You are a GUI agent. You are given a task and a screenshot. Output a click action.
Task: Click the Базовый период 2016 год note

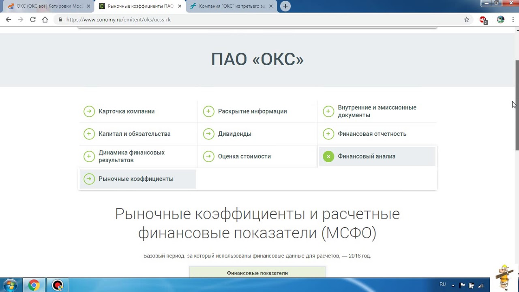[x=257, y=256]
